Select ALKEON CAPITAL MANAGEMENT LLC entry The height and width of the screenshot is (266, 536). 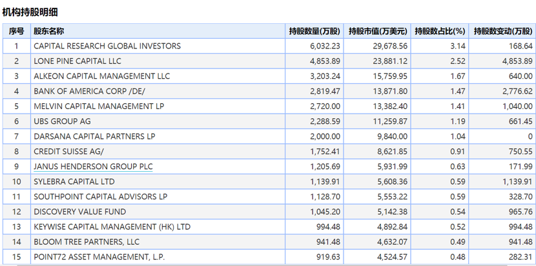coord(102,76)
